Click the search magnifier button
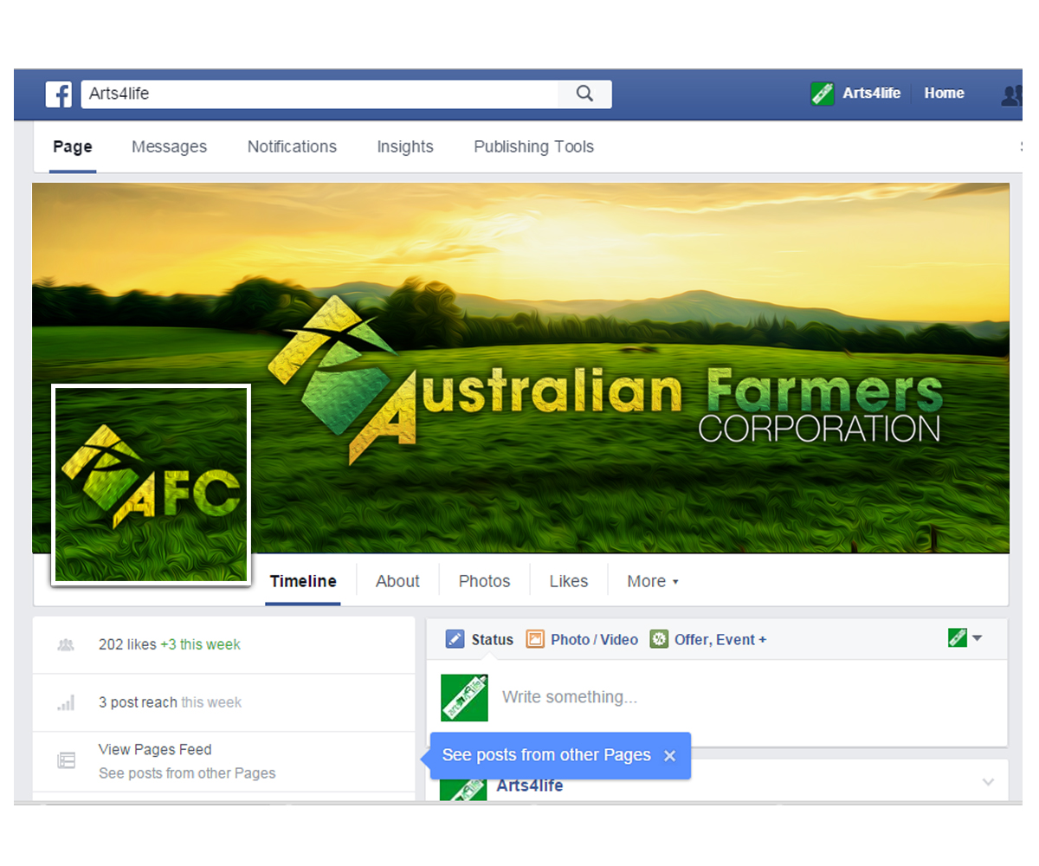Viewport: 1039px width, 866px height. click(x=584, y=94)
